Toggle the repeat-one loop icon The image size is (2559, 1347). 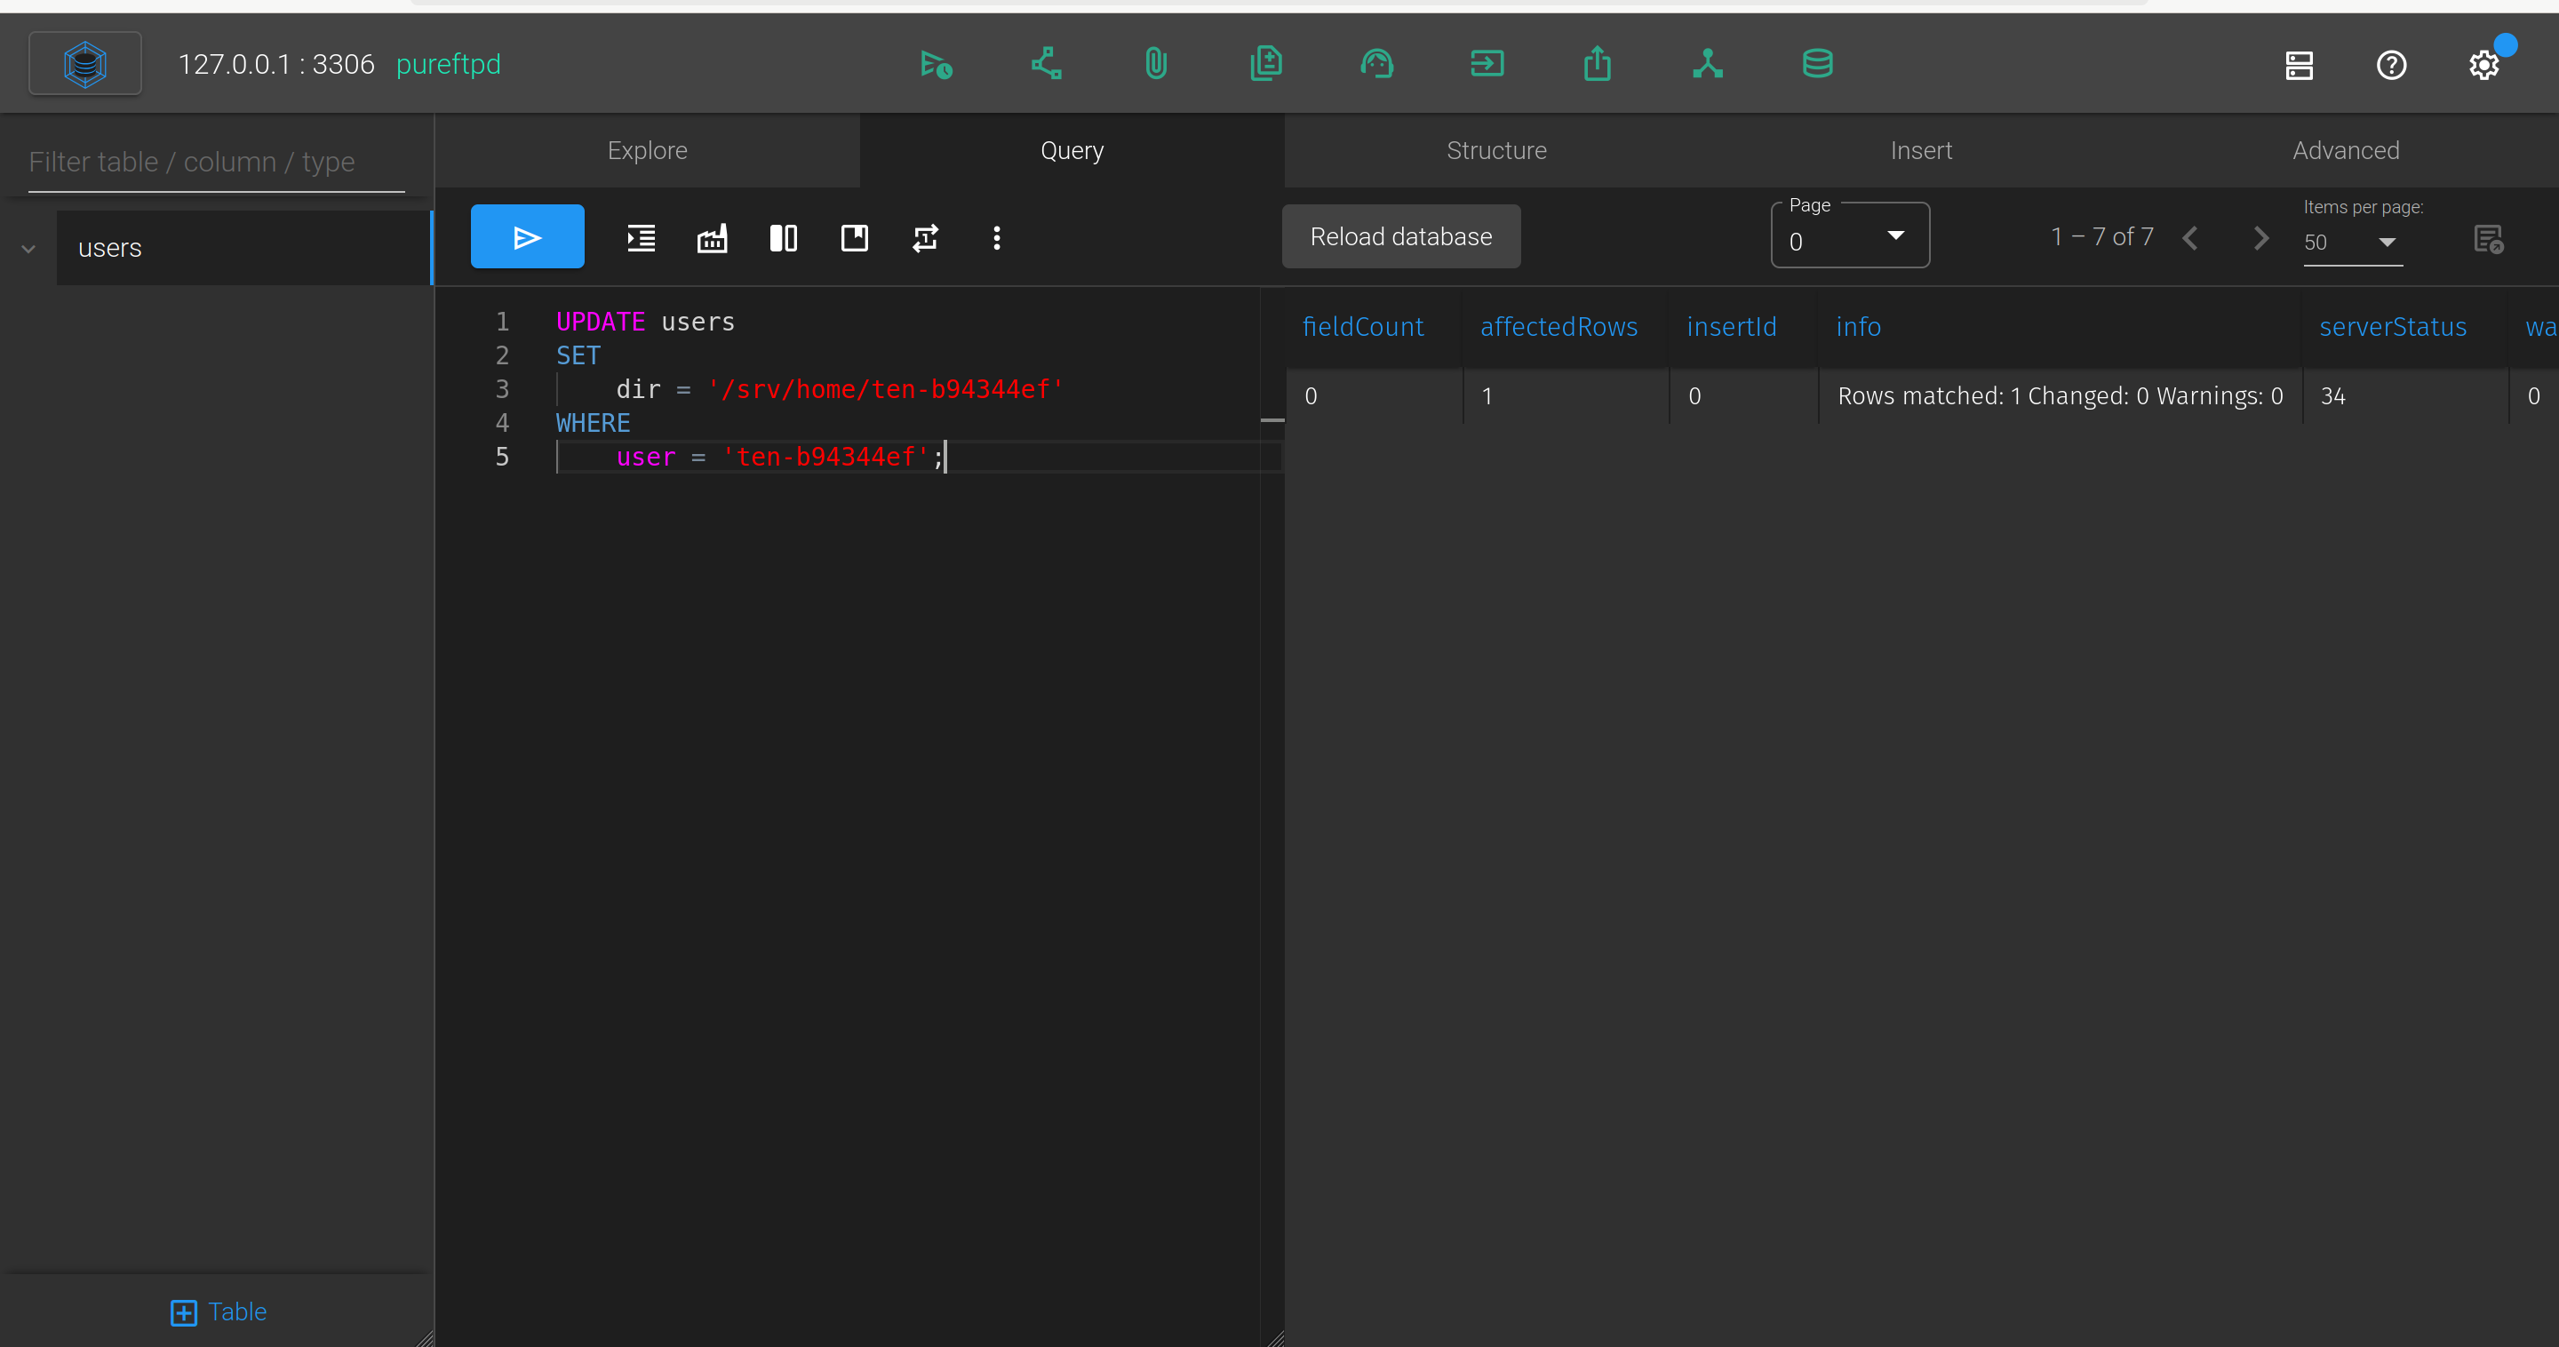point(926,237)
